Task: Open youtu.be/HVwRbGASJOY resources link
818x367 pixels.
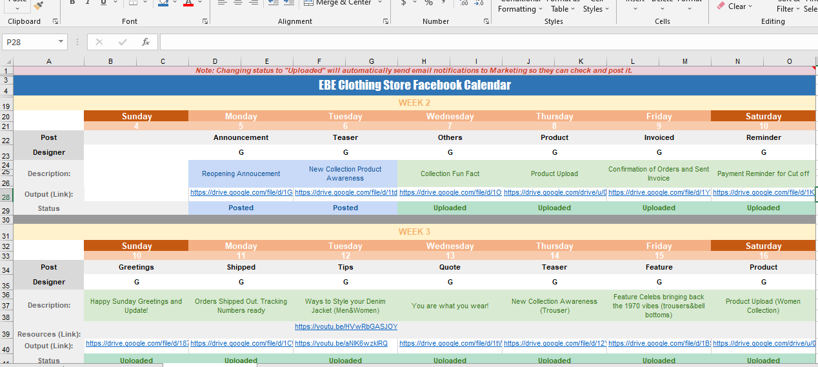Action: (x=346, y=326)
